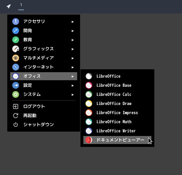Click the blue LibreOffice Writer icon

click(x=89, y=131)
